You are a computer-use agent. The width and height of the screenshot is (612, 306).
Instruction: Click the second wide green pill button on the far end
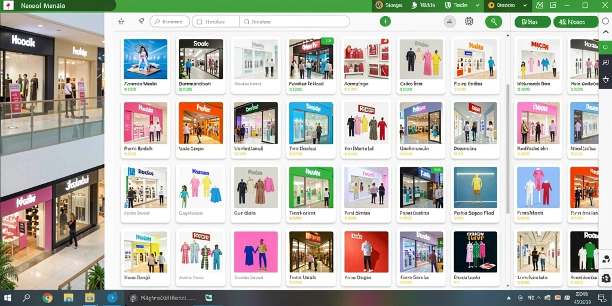576,22
